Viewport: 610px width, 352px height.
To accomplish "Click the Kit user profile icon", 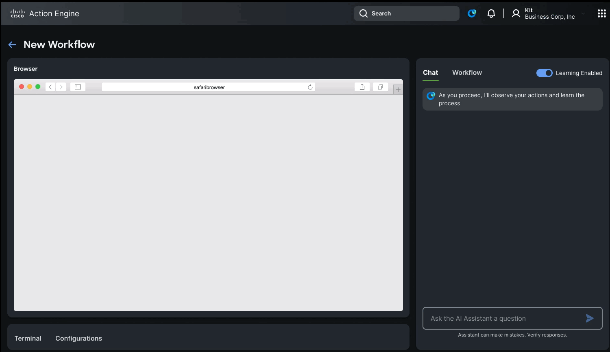I will [x=516, y=13].
